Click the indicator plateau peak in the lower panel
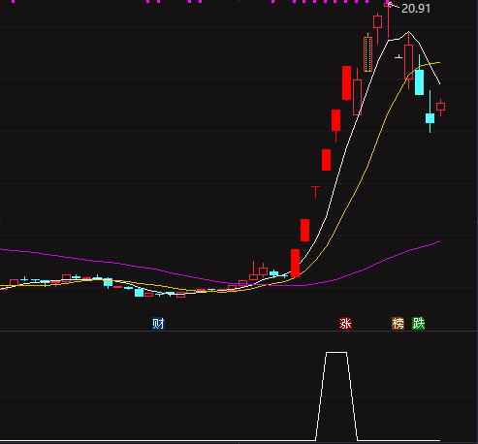This screenshot has width=478, height=444. pos(336,353)
